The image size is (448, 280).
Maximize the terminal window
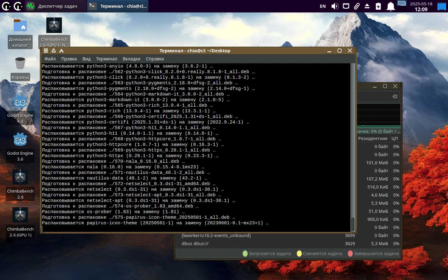pos(339,51)
